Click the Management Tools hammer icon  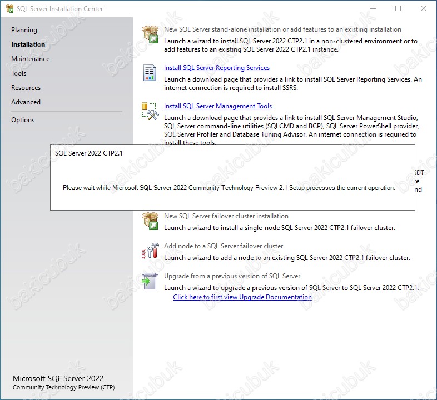point(150,111)
